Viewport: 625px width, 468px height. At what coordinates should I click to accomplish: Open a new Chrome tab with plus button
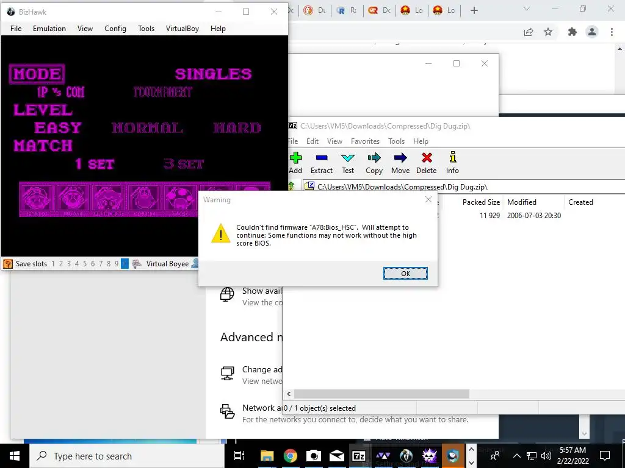click(x=474, y=10)
